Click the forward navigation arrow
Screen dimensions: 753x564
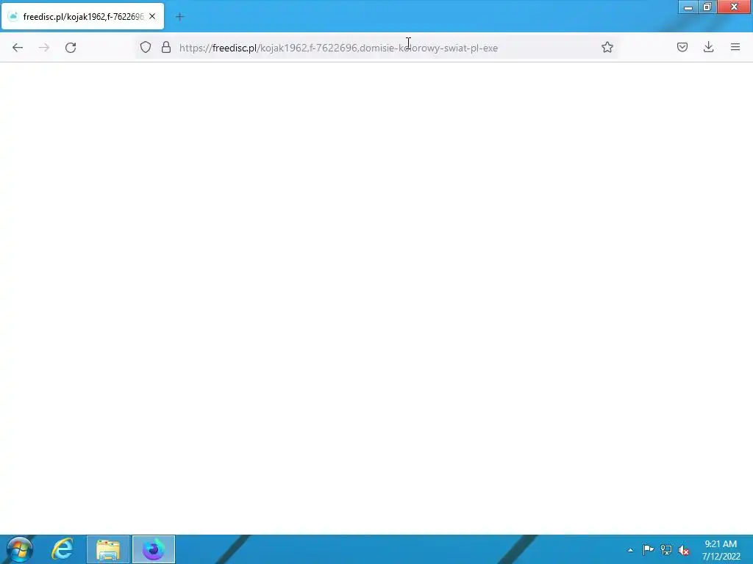click(x=44, y=48)
